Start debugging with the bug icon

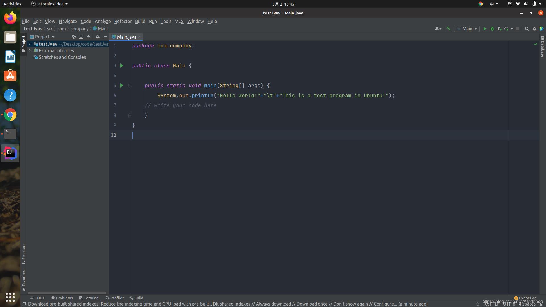(492, 29)
